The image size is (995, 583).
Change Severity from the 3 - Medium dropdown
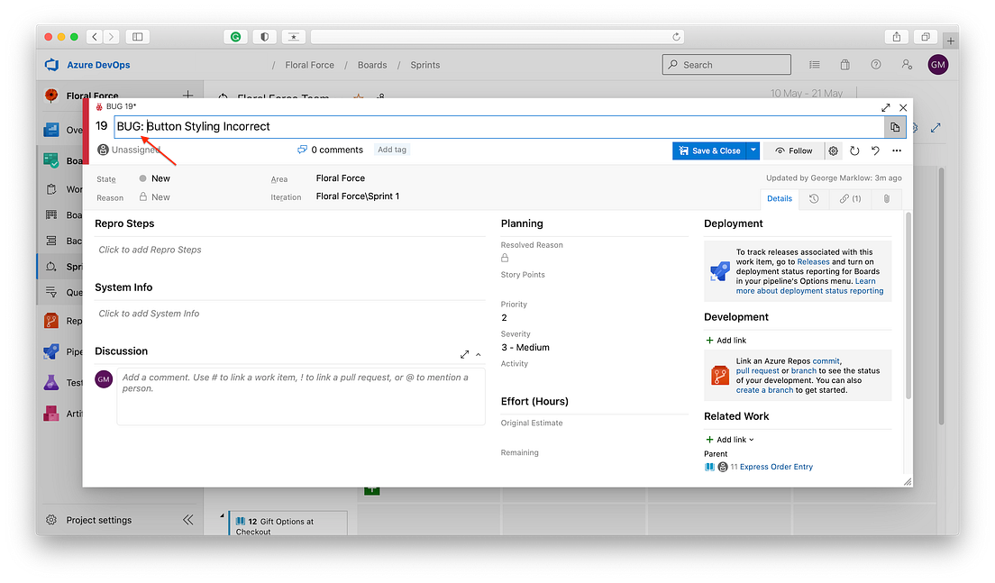click(525, 347)
